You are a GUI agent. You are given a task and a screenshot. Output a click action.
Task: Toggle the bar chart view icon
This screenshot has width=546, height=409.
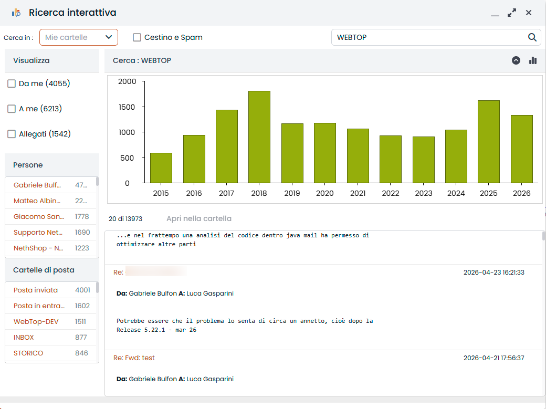click(x=533, y=60)
